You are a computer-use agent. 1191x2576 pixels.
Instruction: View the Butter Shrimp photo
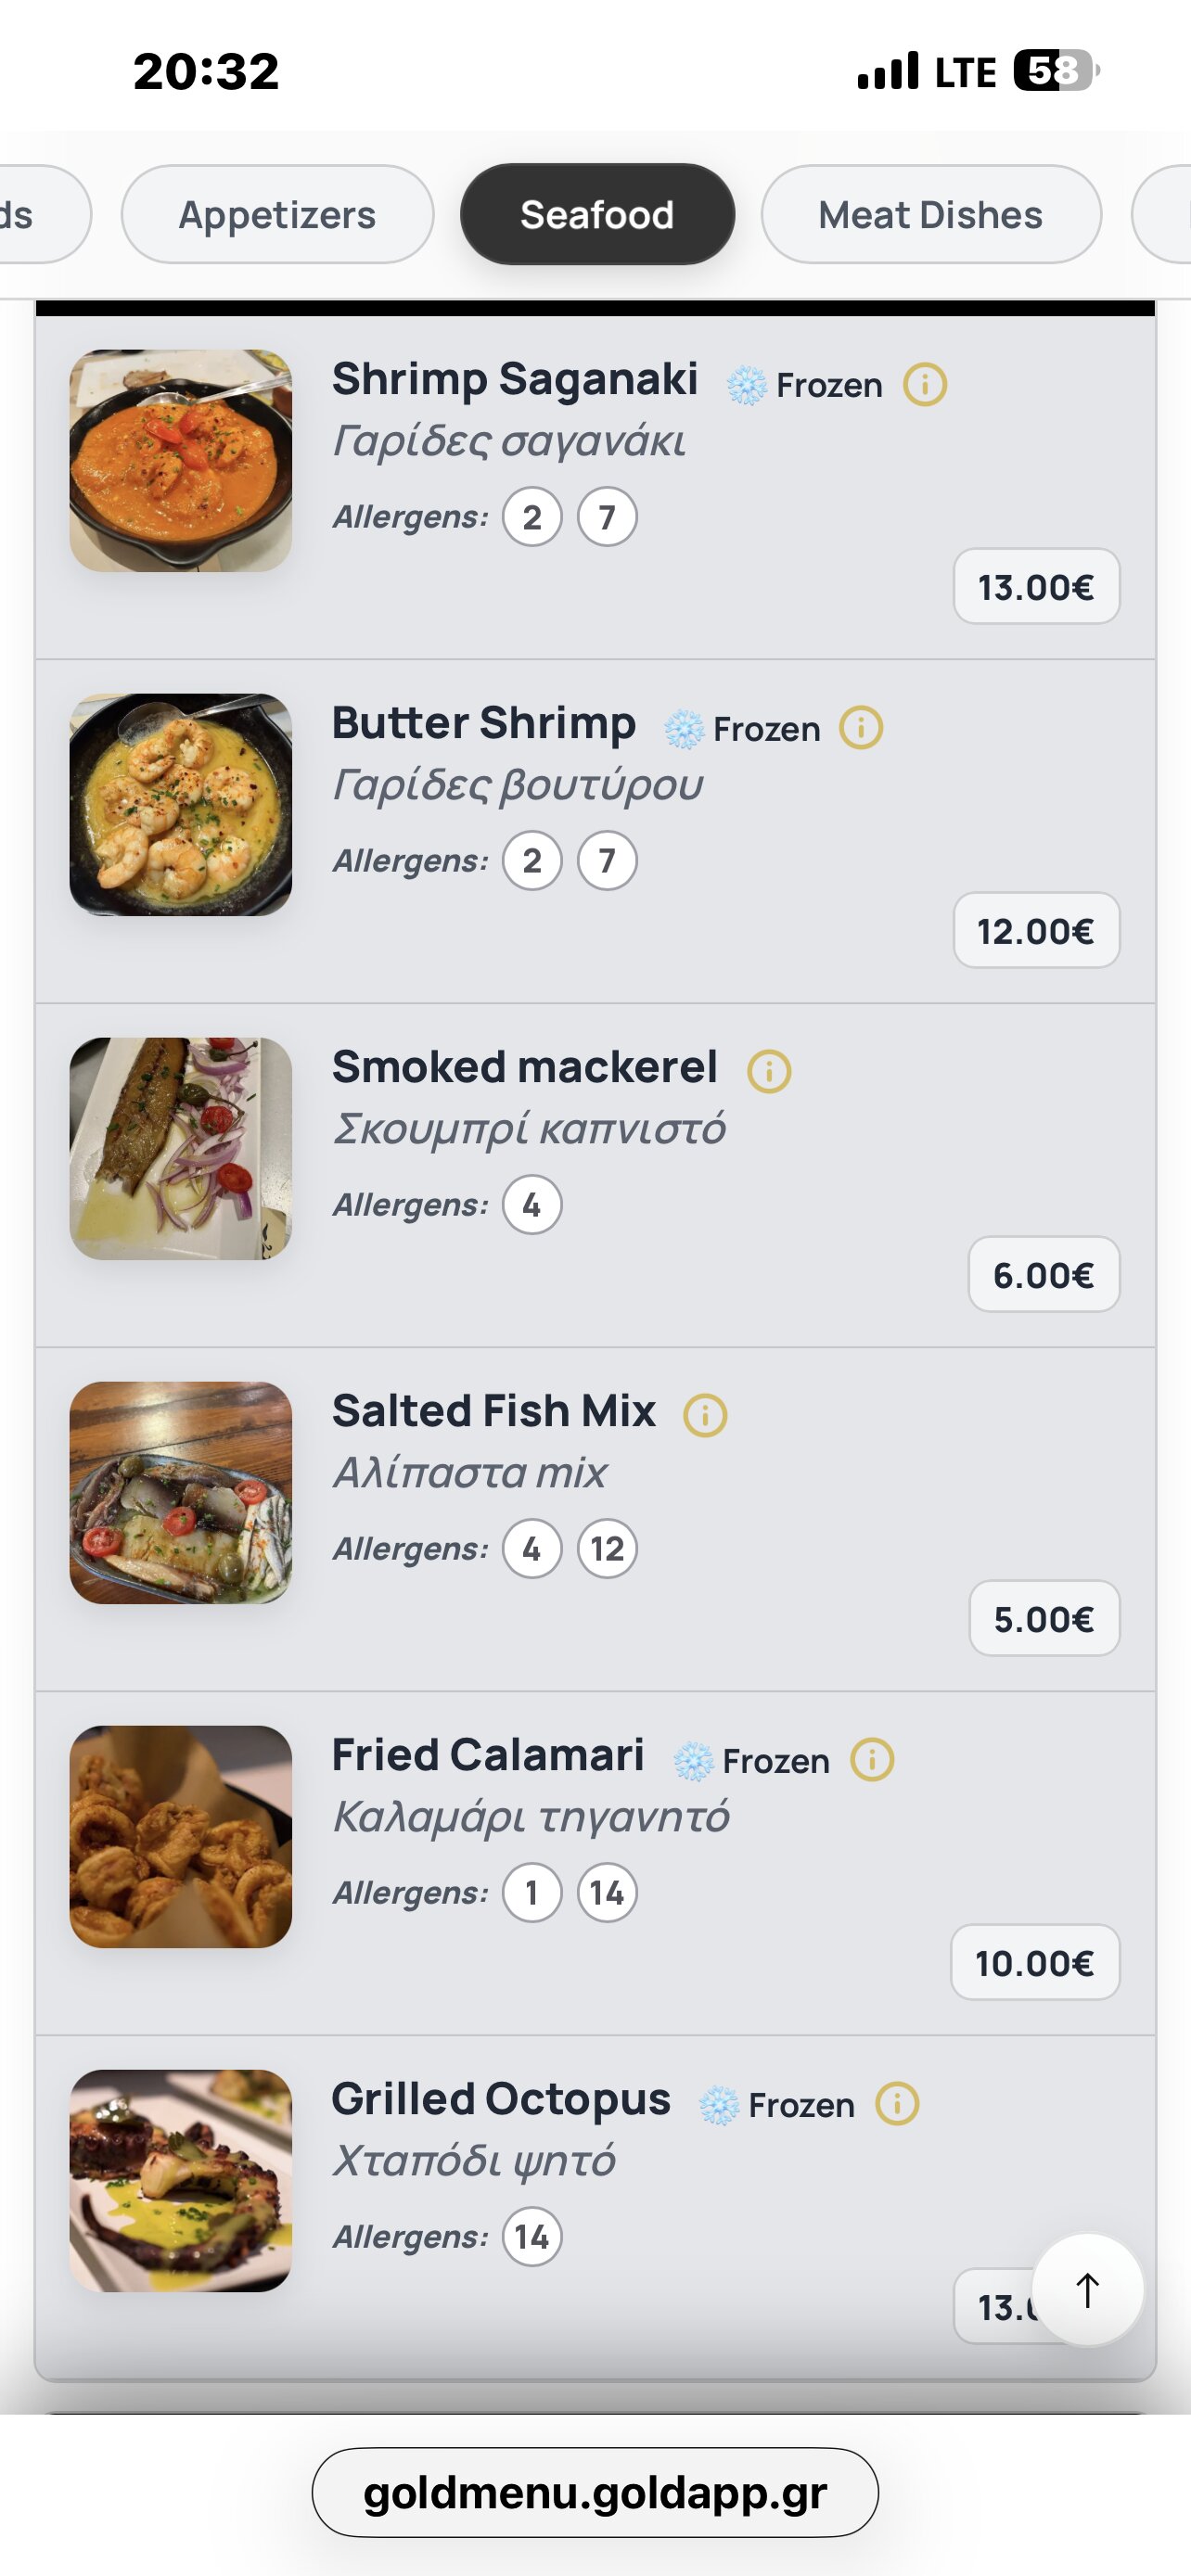(x=181, y=804)
